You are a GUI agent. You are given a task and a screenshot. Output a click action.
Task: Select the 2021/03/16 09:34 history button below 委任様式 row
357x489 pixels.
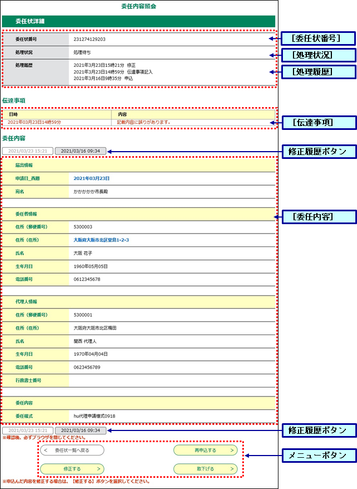(x=80, y=430)
